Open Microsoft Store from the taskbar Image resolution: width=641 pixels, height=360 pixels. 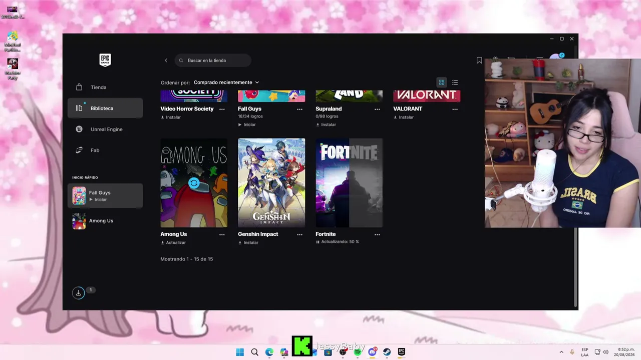[x=328, y=352]
